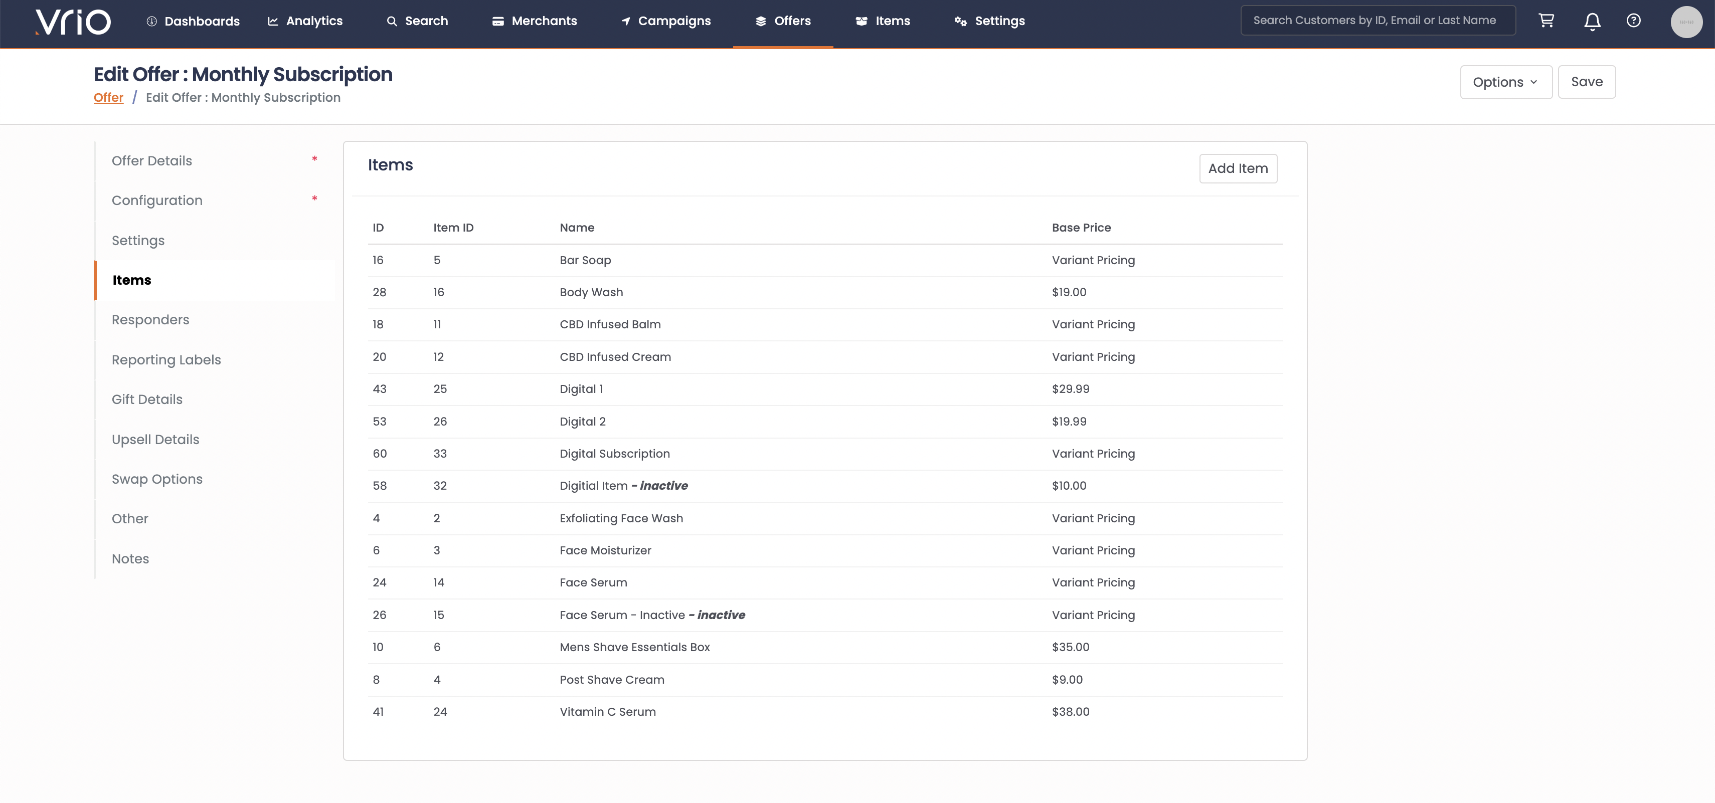This screenshot has height=803, width=1715.
Task: Click the Campaigns arrow icon
Action: tap(626, 21)
